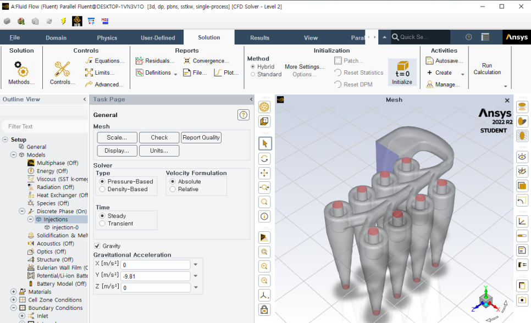
Task: Select the pan view tool
Action: click(264, 173)
